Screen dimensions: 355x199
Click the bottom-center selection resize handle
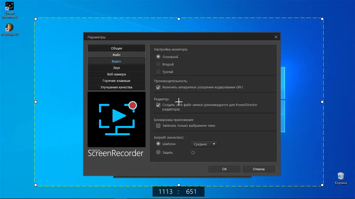click(179, 185)
